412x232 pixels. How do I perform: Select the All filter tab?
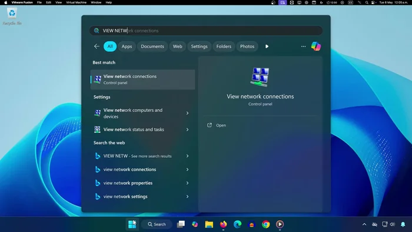(x=110, y=47)
